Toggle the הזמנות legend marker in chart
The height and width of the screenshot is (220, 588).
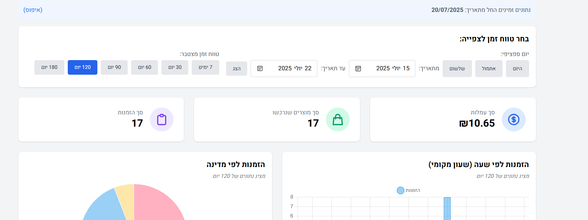(x=400, y=190)
